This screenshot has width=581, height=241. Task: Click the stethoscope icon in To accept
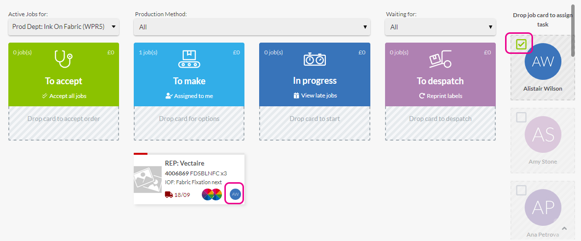[63, 59]
